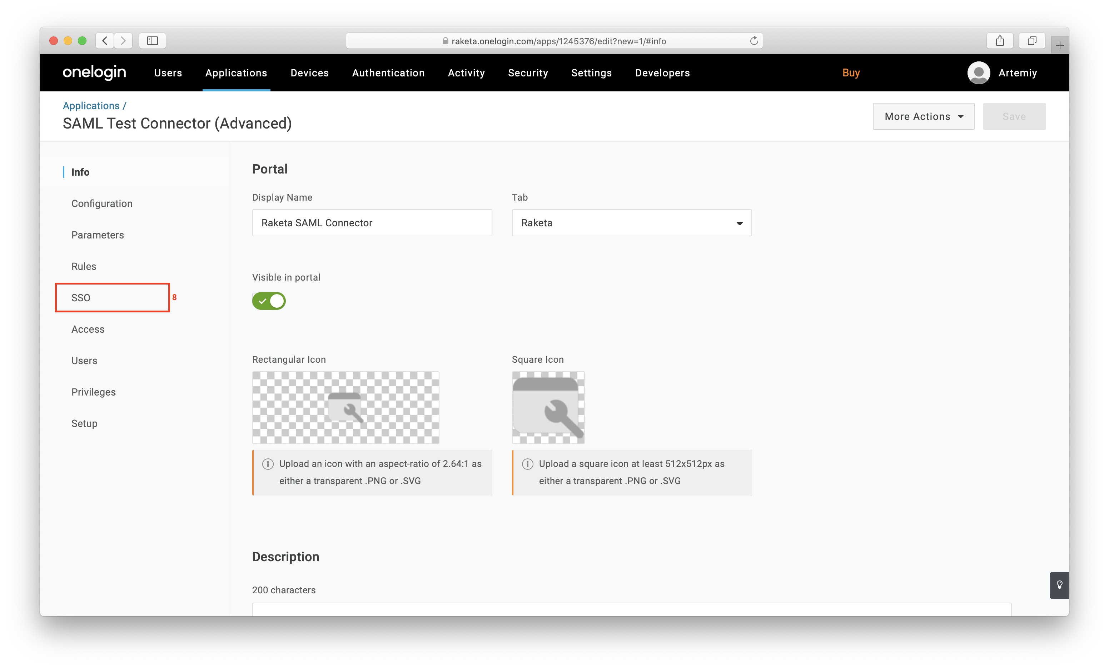Show all tabs overview icon
The width and height of the screenshot is (1109, 669).
click(1031, 41)
